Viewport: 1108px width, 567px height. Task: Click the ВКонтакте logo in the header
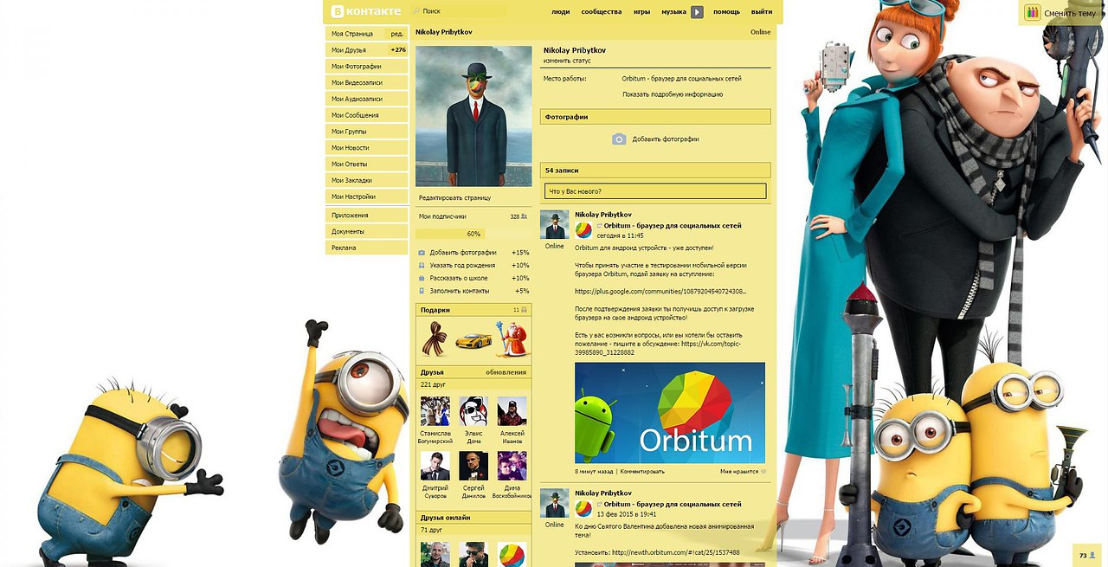366,11
